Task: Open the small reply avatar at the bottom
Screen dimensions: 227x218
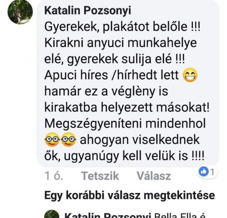Action: point(52,214)
